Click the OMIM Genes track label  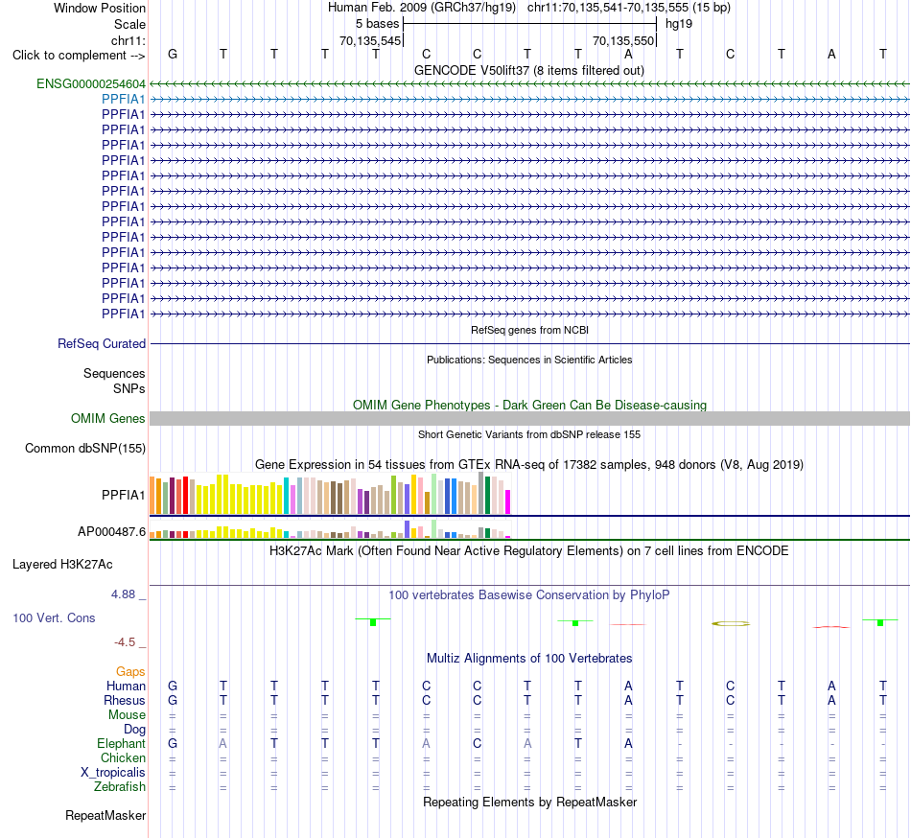tap(107, 419)
